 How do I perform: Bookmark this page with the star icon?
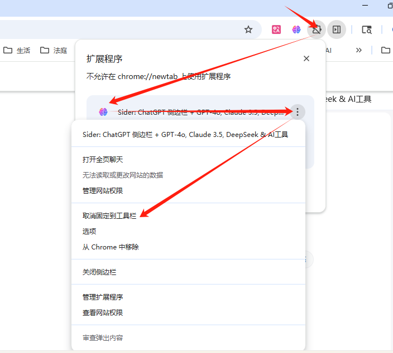pos(248,30)
